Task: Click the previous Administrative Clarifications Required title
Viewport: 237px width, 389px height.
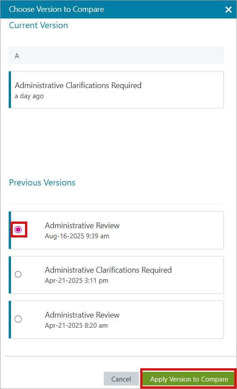Action: click(x=108, y=270)
